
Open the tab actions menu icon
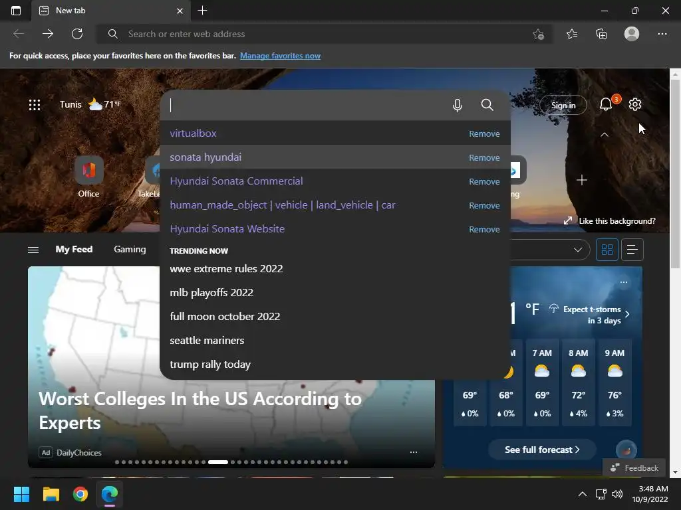(16, 11)
